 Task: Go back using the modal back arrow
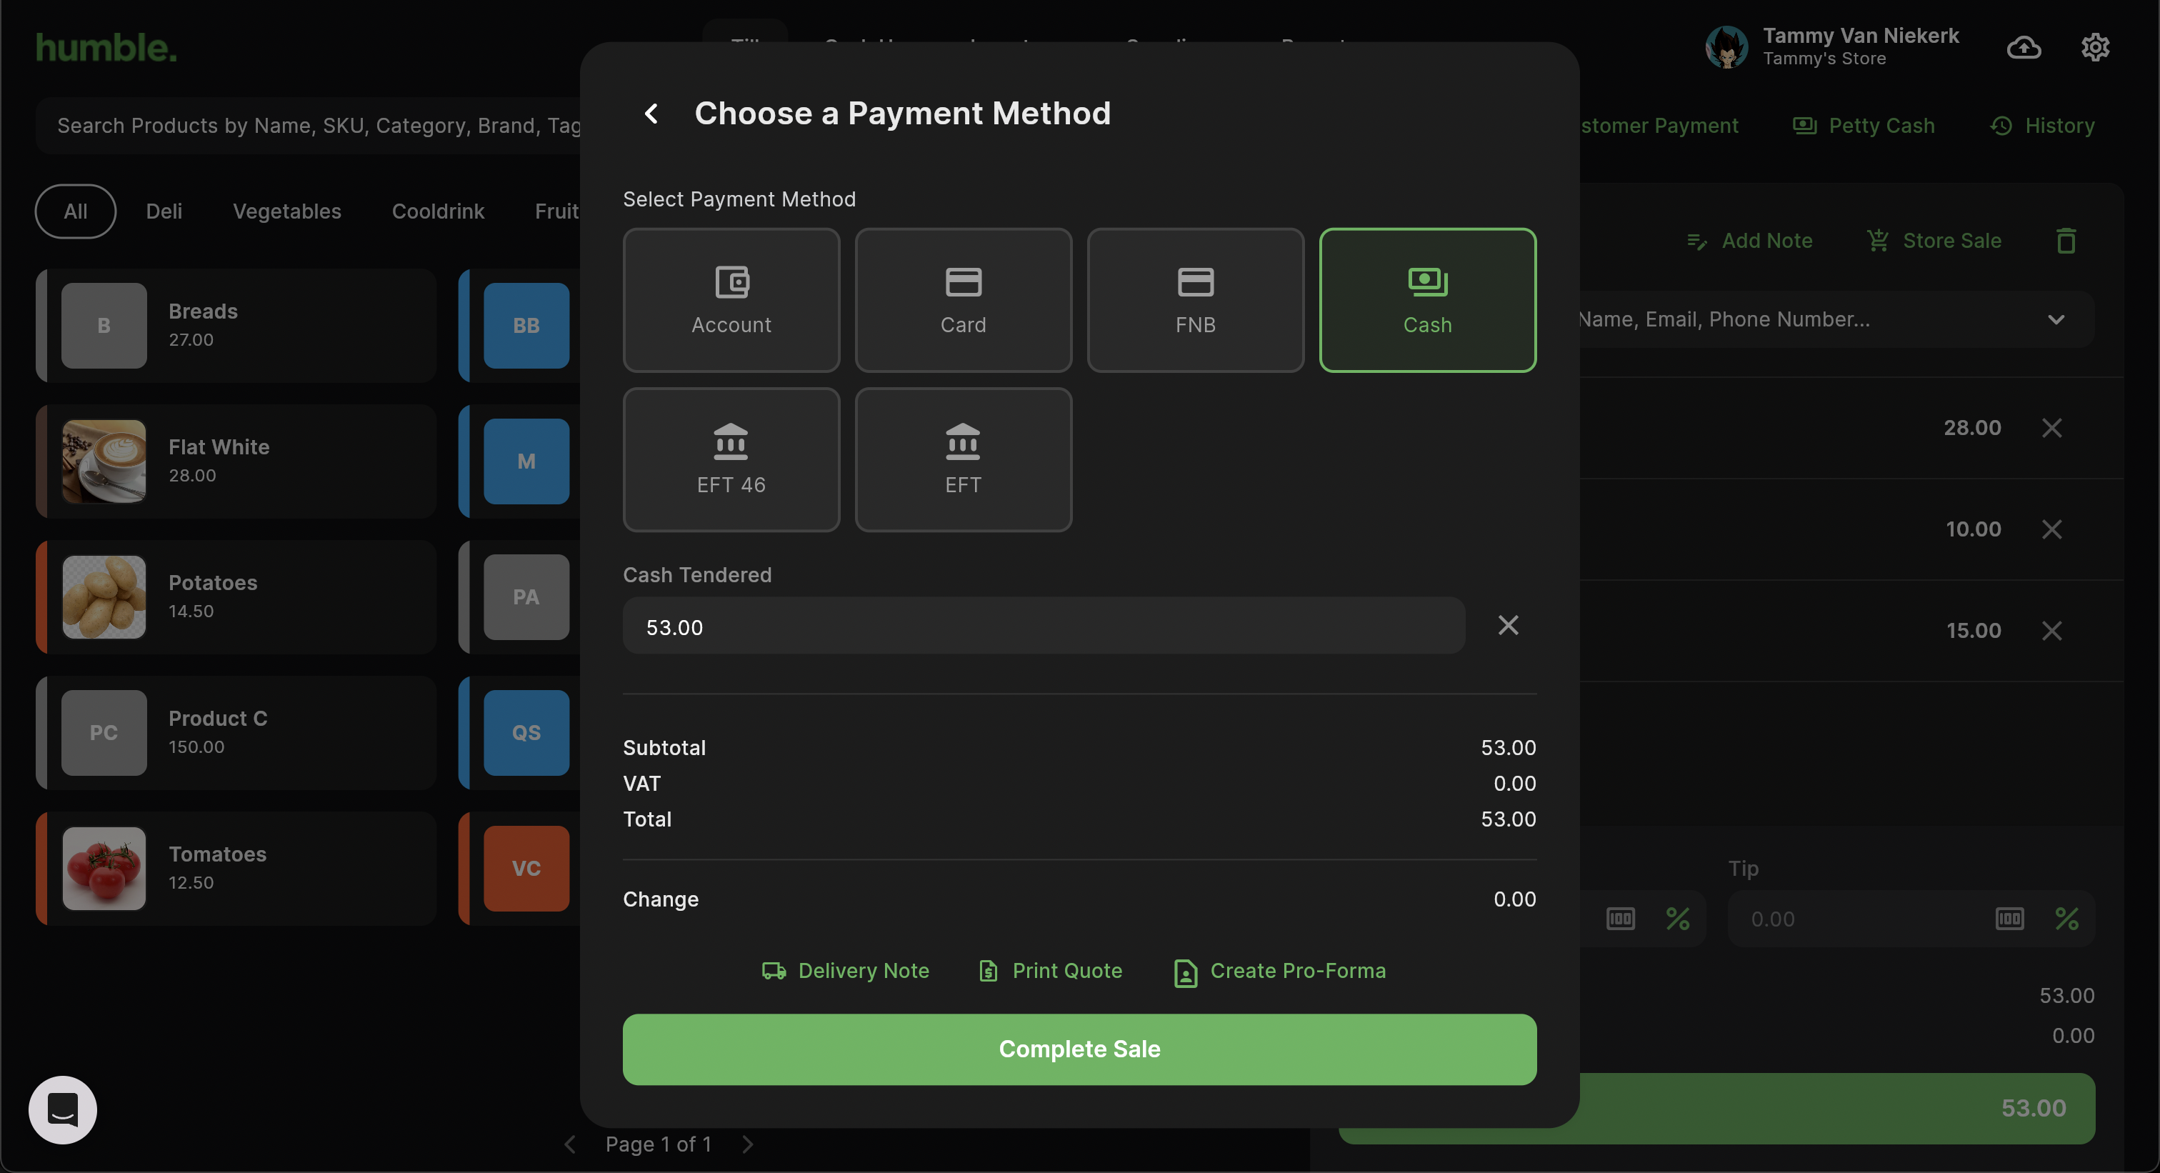coord(651,113)
